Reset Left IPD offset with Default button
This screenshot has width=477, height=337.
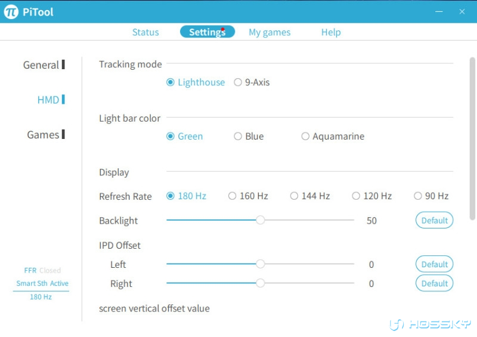click(435, 264)
